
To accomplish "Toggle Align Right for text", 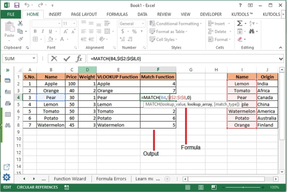I will point(99,31).
